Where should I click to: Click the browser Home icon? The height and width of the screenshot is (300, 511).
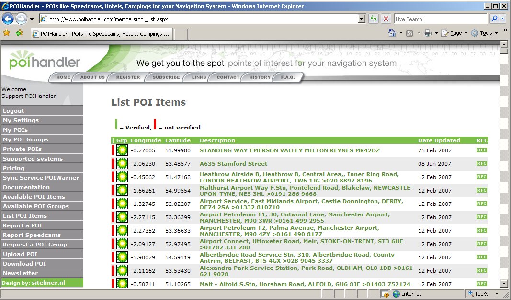point(392,33)
